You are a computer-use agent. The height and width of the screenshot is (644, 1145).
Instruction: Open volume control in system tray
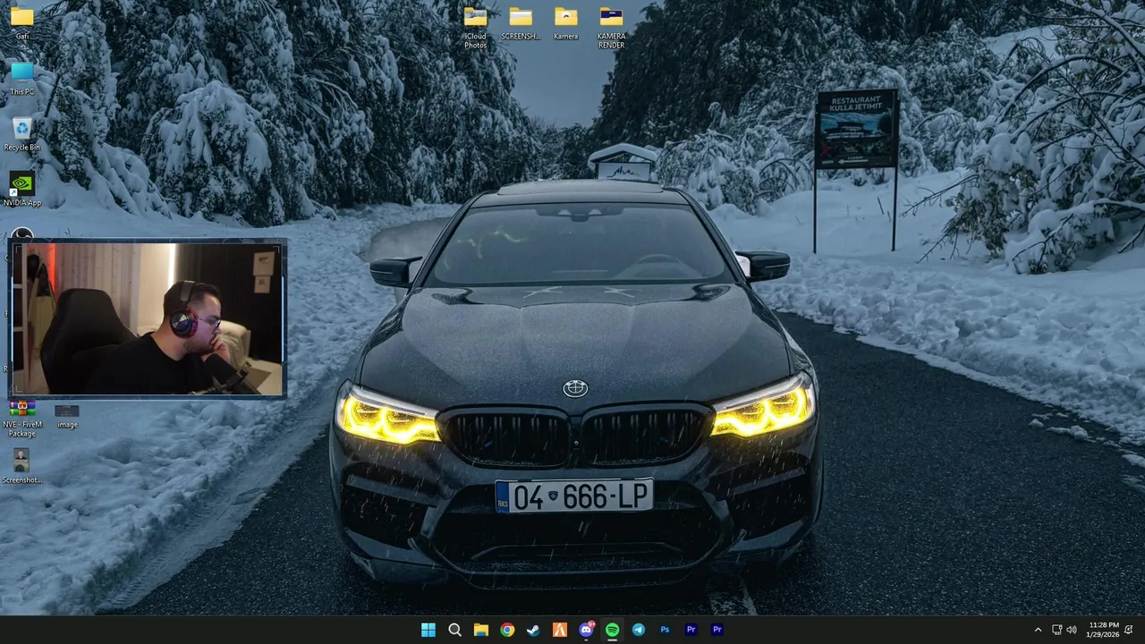tap(1072, 630)
